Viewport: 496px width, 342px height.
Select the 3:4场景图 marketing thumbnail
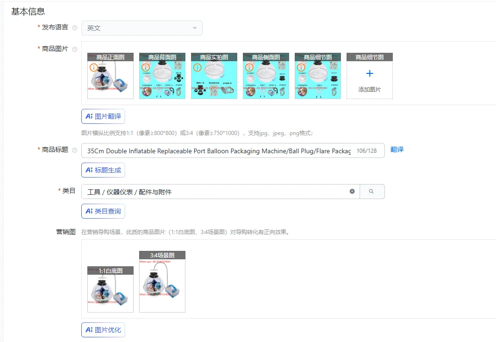pos(162,282)
